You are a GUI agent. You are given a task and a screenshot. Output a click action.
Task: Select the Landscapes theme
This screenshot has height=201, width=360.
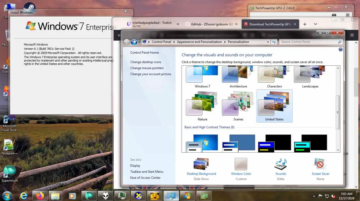coord(310,77)
